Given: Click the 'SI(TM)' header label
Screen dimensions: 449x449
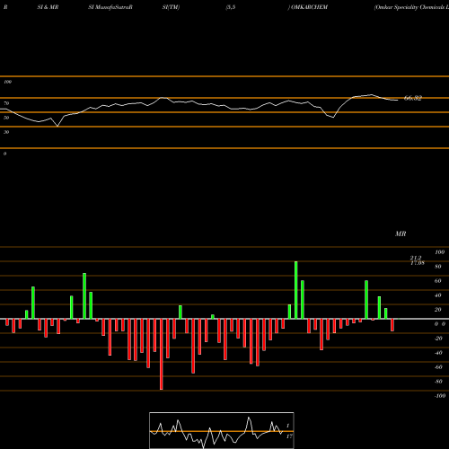Looking at the screenshot, I should pyautogui.click(x=171, y=7).
